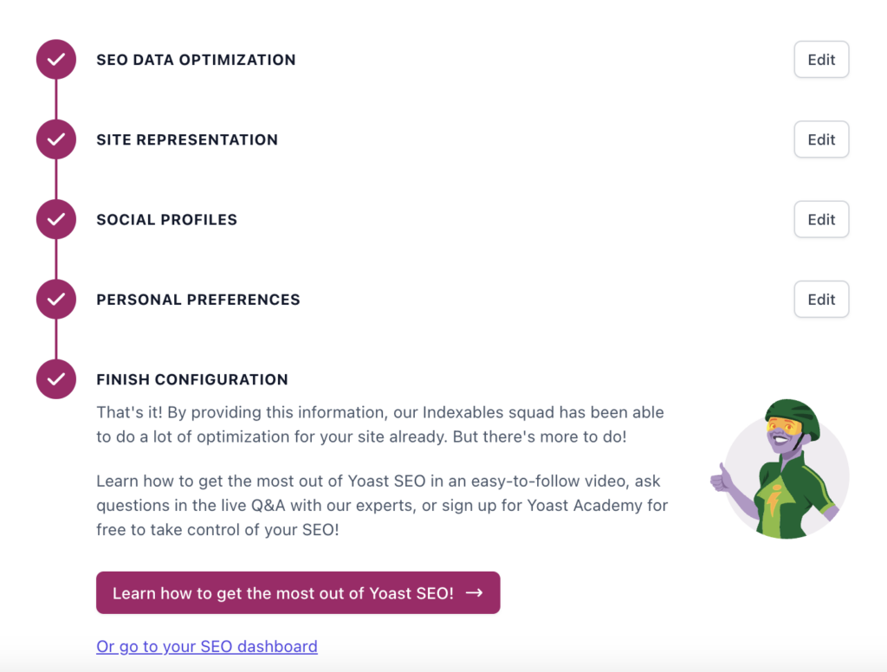Image resolution: width=887 pixels, height=672 pixels.
Task: Click the Site Representation checkmark circle
Action: pos(56,139)
